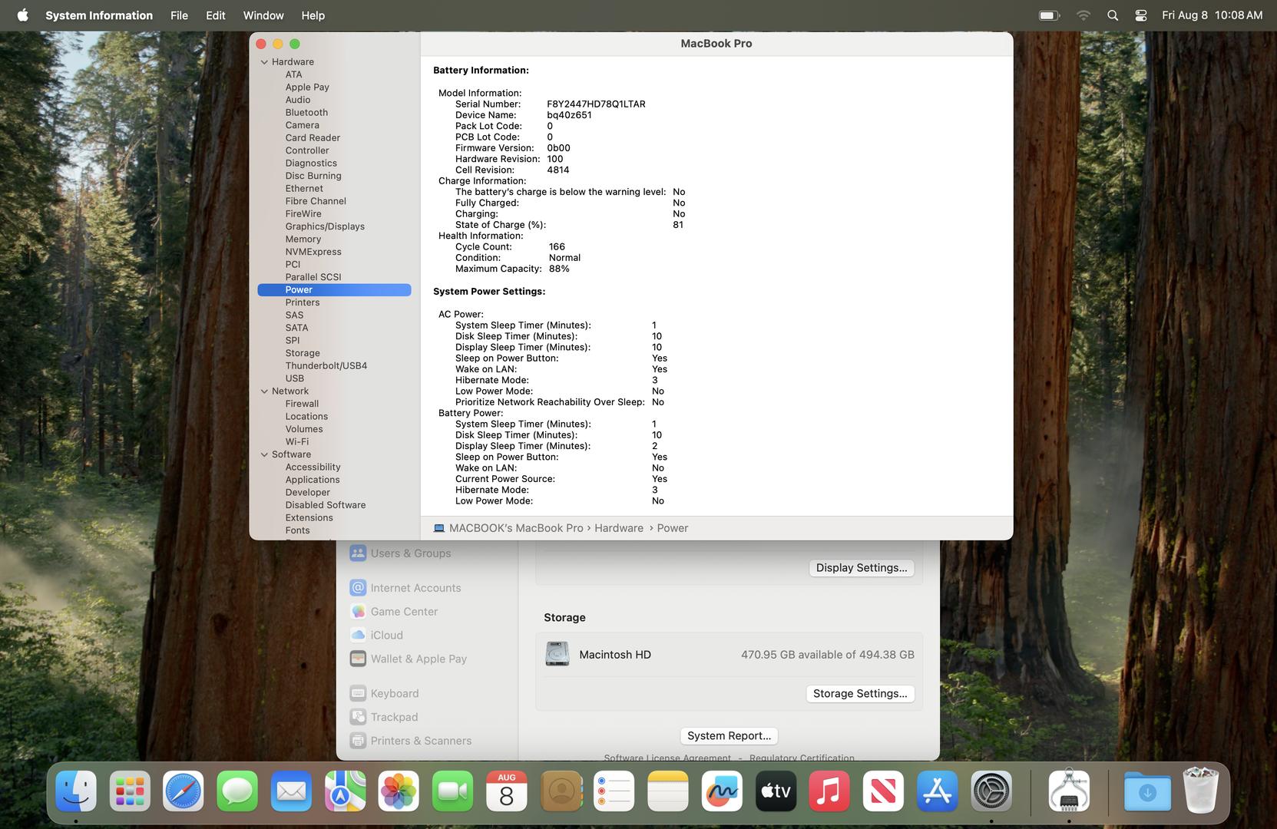Open Freeform app in Dock
The width and height of the screenshot is (1277, 829).
722,791
